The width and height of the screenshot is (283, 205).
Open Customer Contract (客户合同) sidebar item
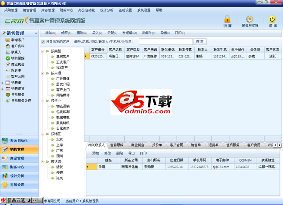[17, 76]
